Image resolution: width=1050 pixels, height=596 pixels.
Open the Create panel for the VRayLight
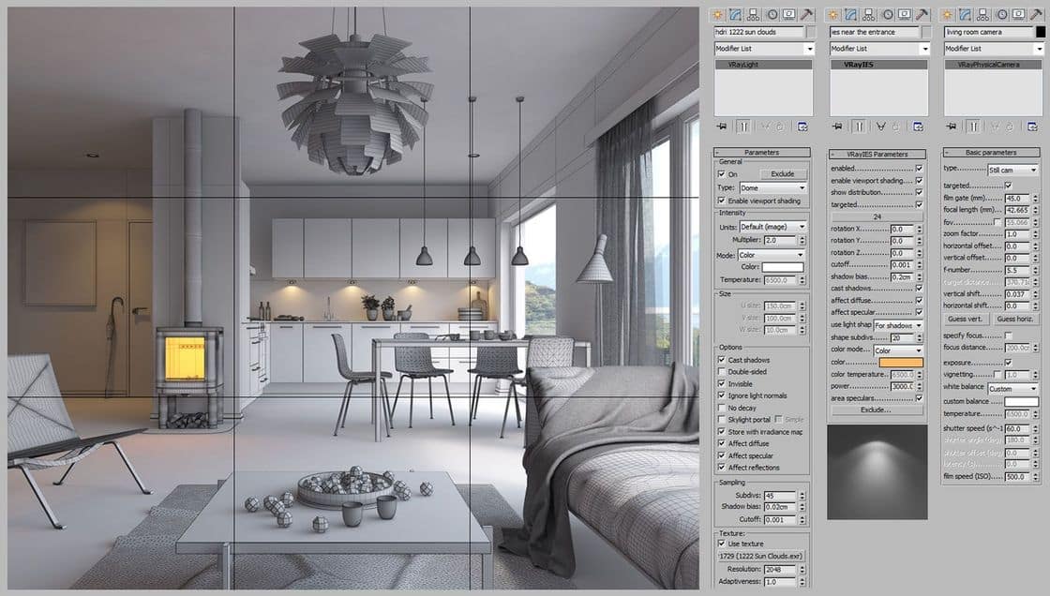[x=717, y=13]
